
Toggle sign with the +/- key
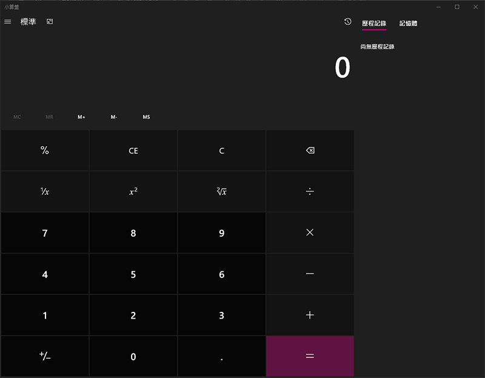pos(45,357)
